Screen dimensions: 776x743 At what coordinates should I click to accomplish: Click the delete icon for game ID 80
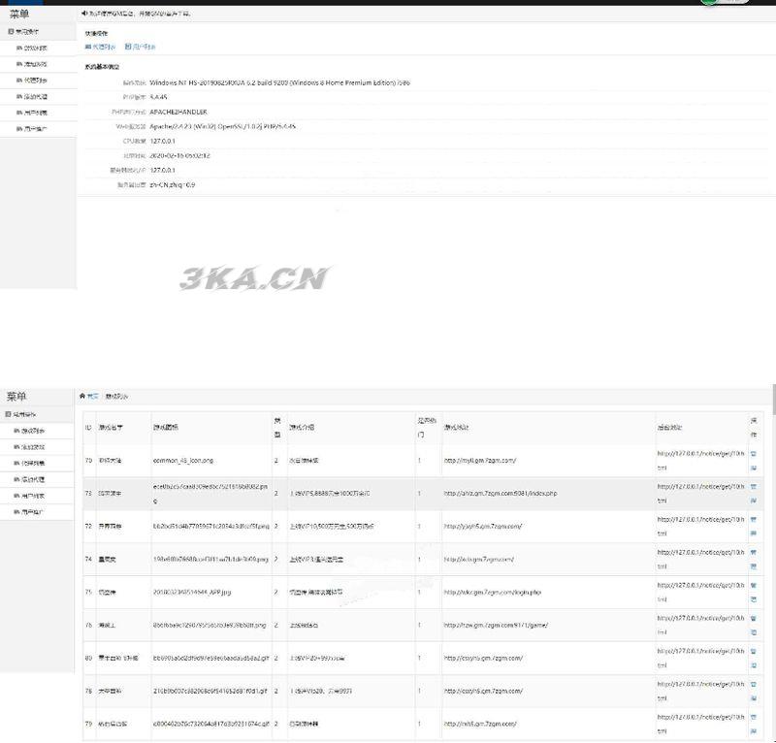pos(754,650)
